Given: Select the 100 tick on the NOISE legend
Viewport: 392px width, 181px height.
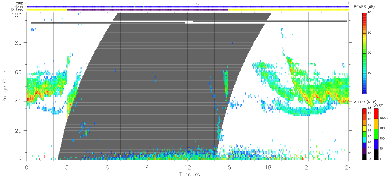Looking at the screenshot, I should click(382, 138).
